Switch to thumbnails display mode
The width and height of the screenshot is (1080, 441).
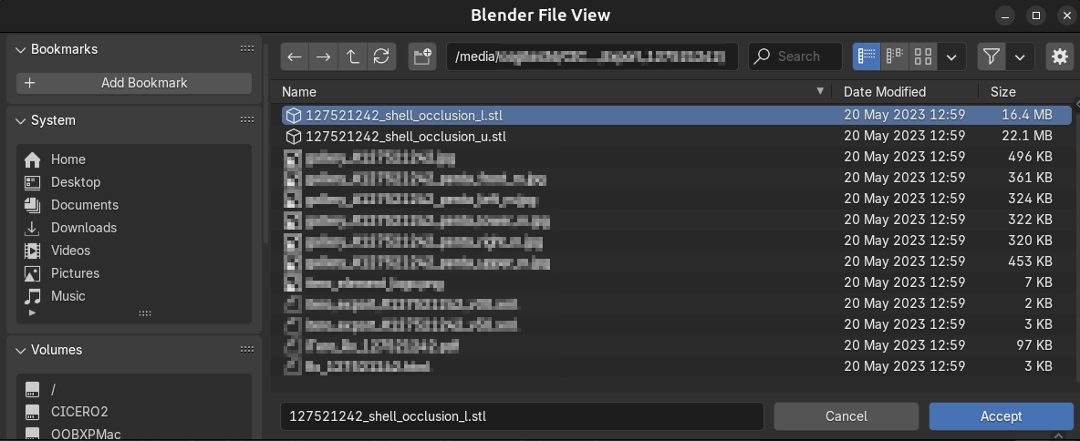coord(923,56)
